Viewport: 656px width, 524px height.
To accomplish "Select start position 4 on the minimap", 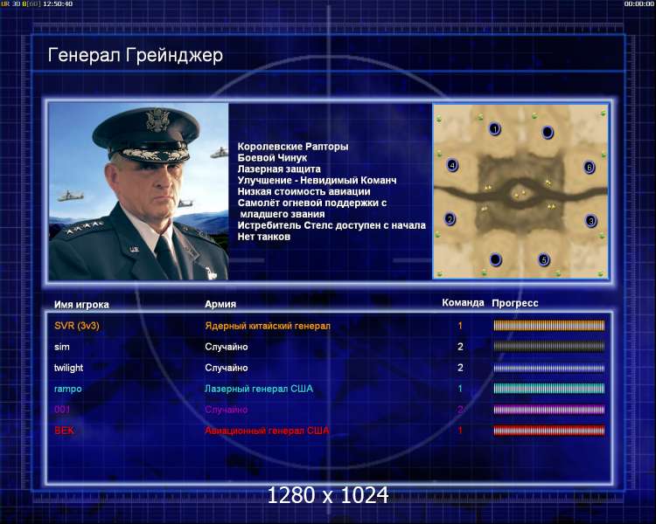I will click(x=452, y=165).
